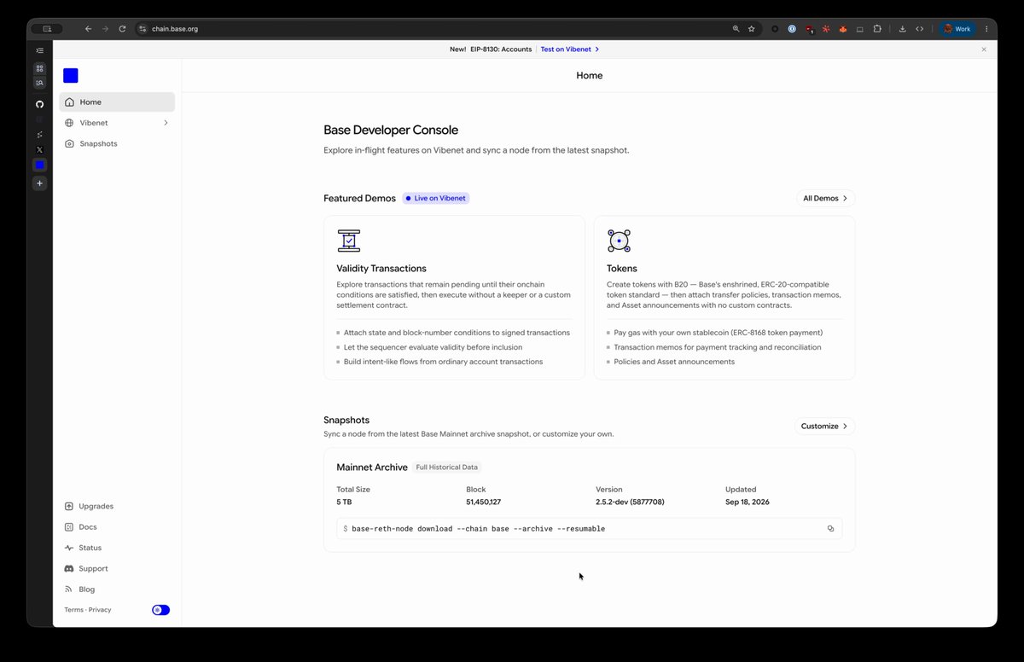Click the zoom magnifier in the address bar
Image resolution: width=1024 pixels, height=662 pixels.
point(736,29)
